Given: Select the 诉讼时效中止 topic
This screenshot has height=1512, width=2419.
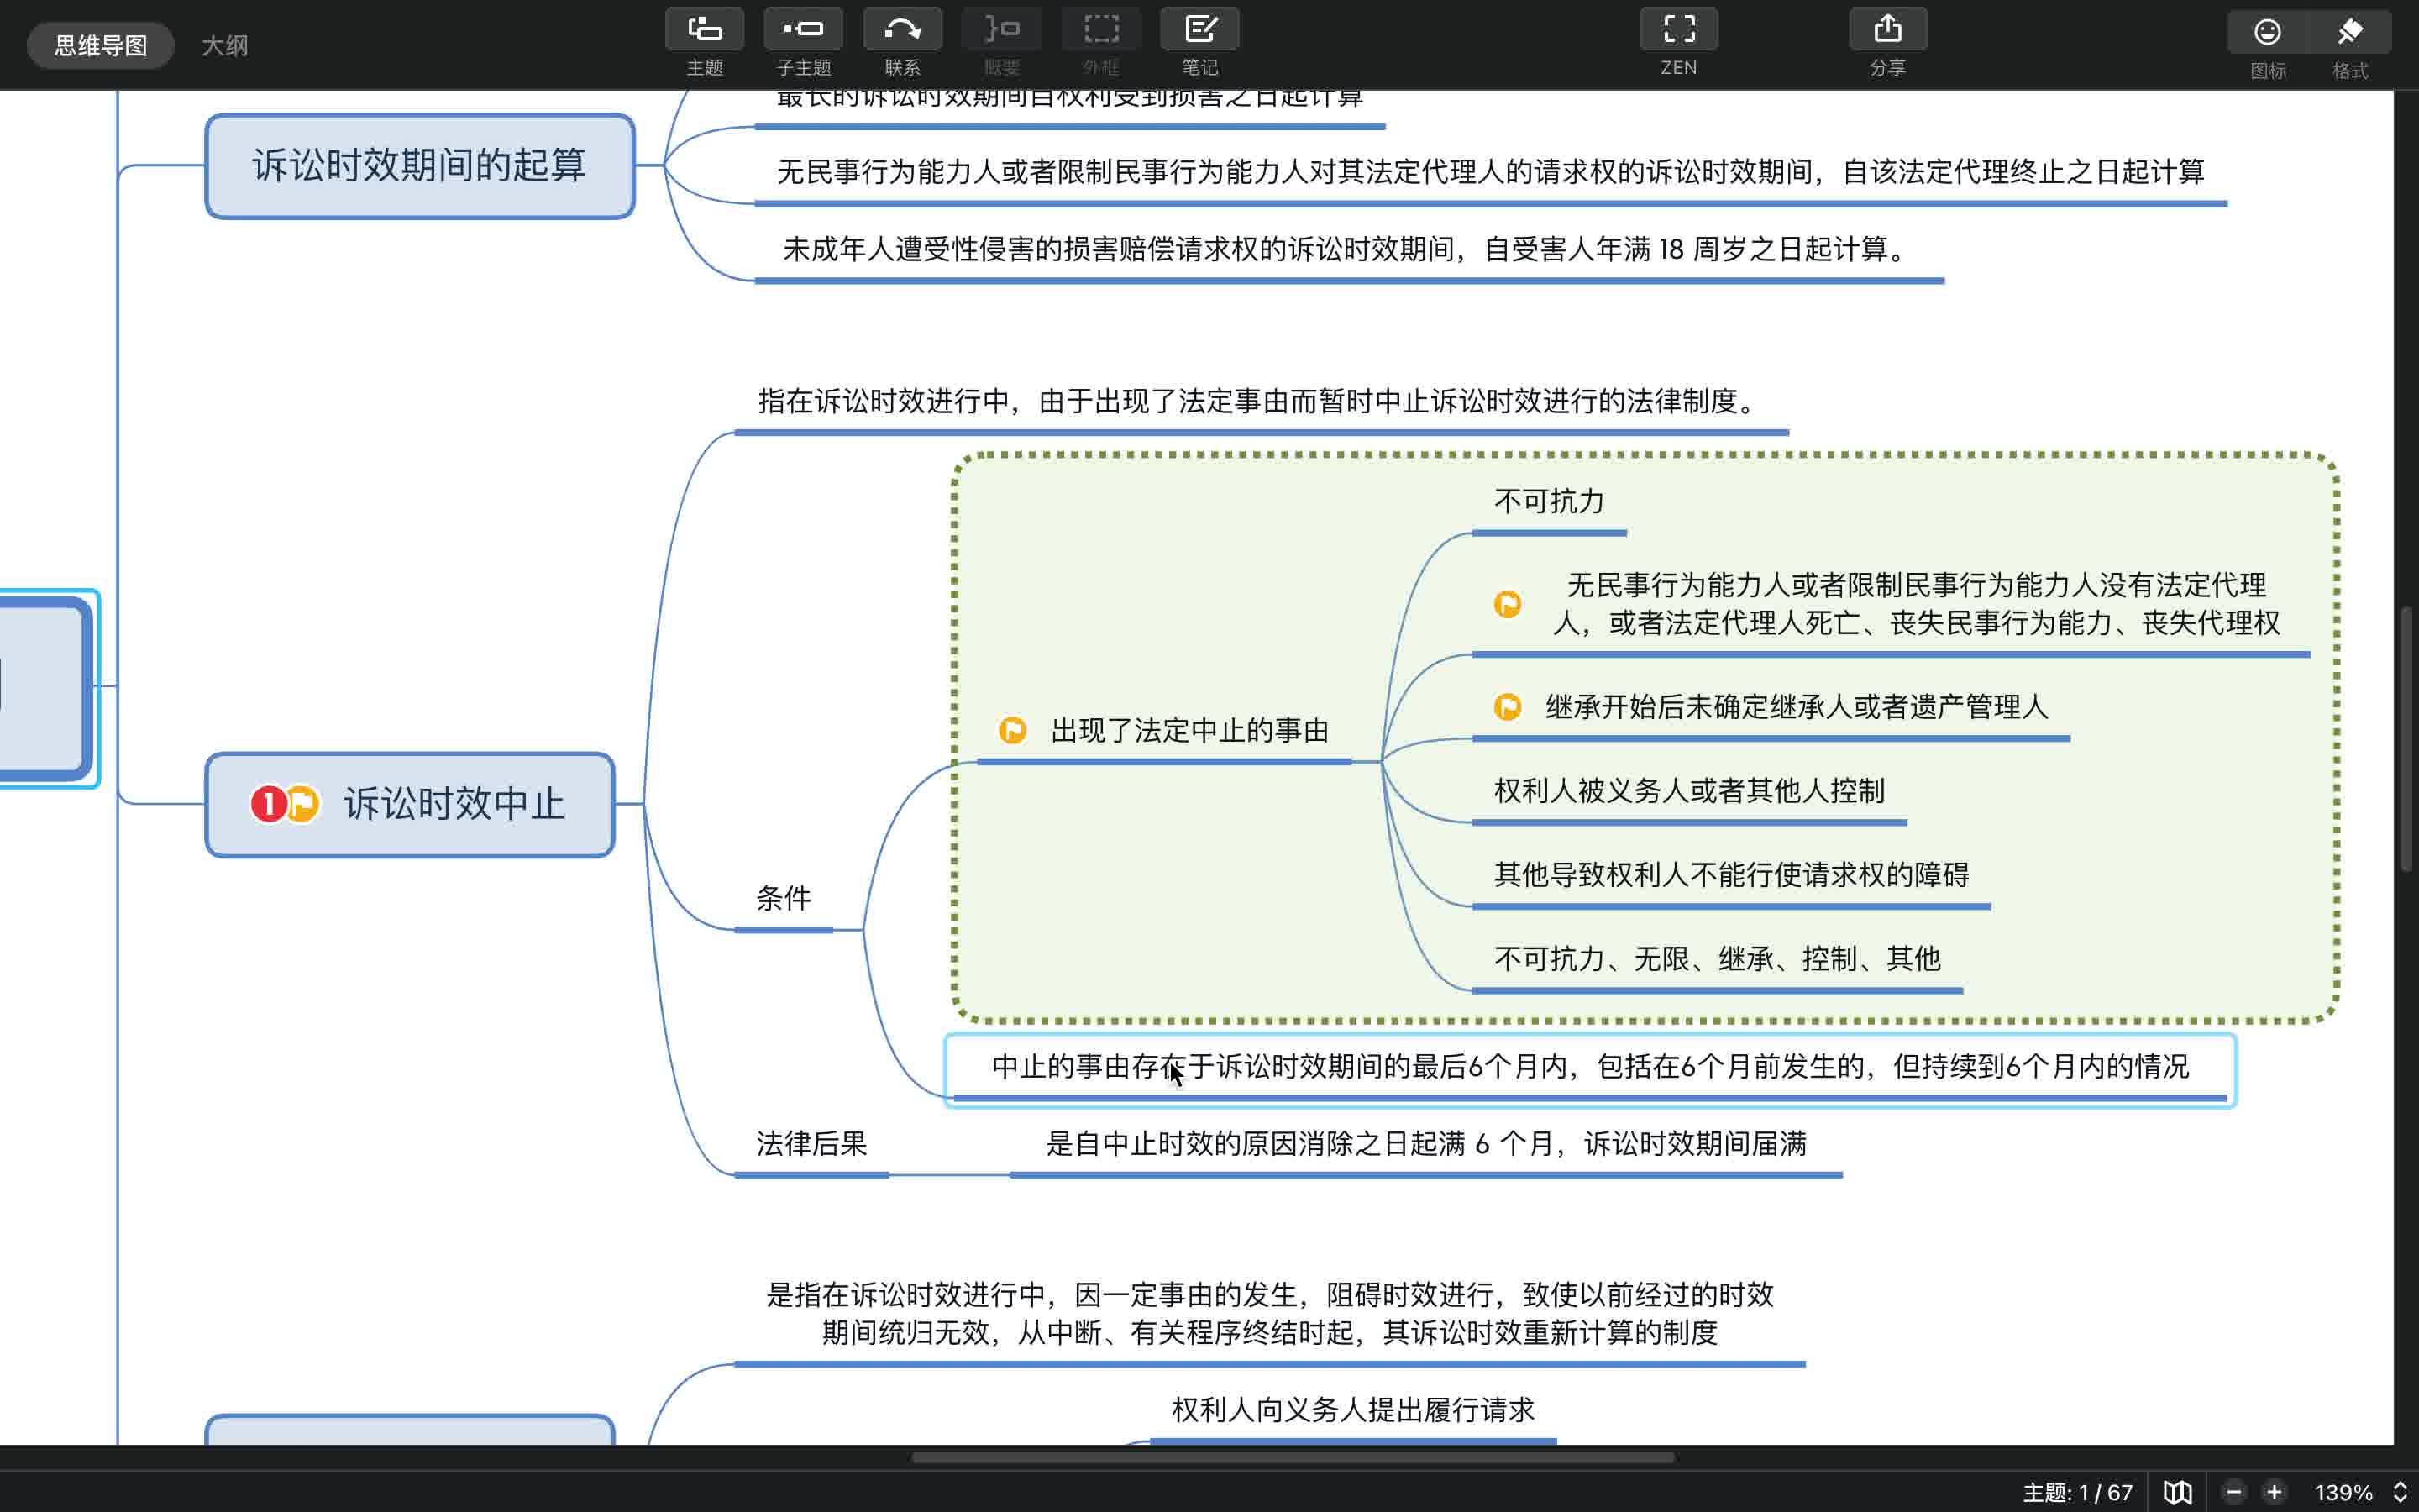Looking at the screenshot, I should pos(410,805).
